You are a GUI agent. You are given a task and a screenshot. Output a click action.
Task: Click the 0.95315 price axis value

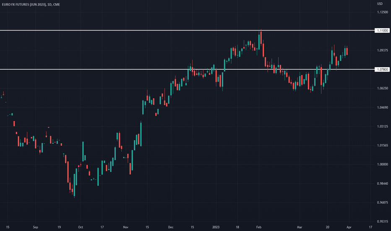click(x=383, y=221)
